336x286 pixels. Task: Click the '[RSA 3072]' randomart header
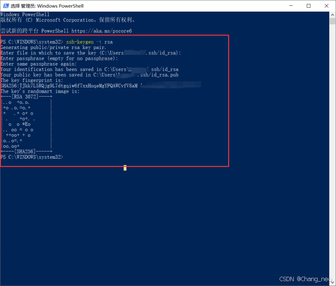click(25, 97)
